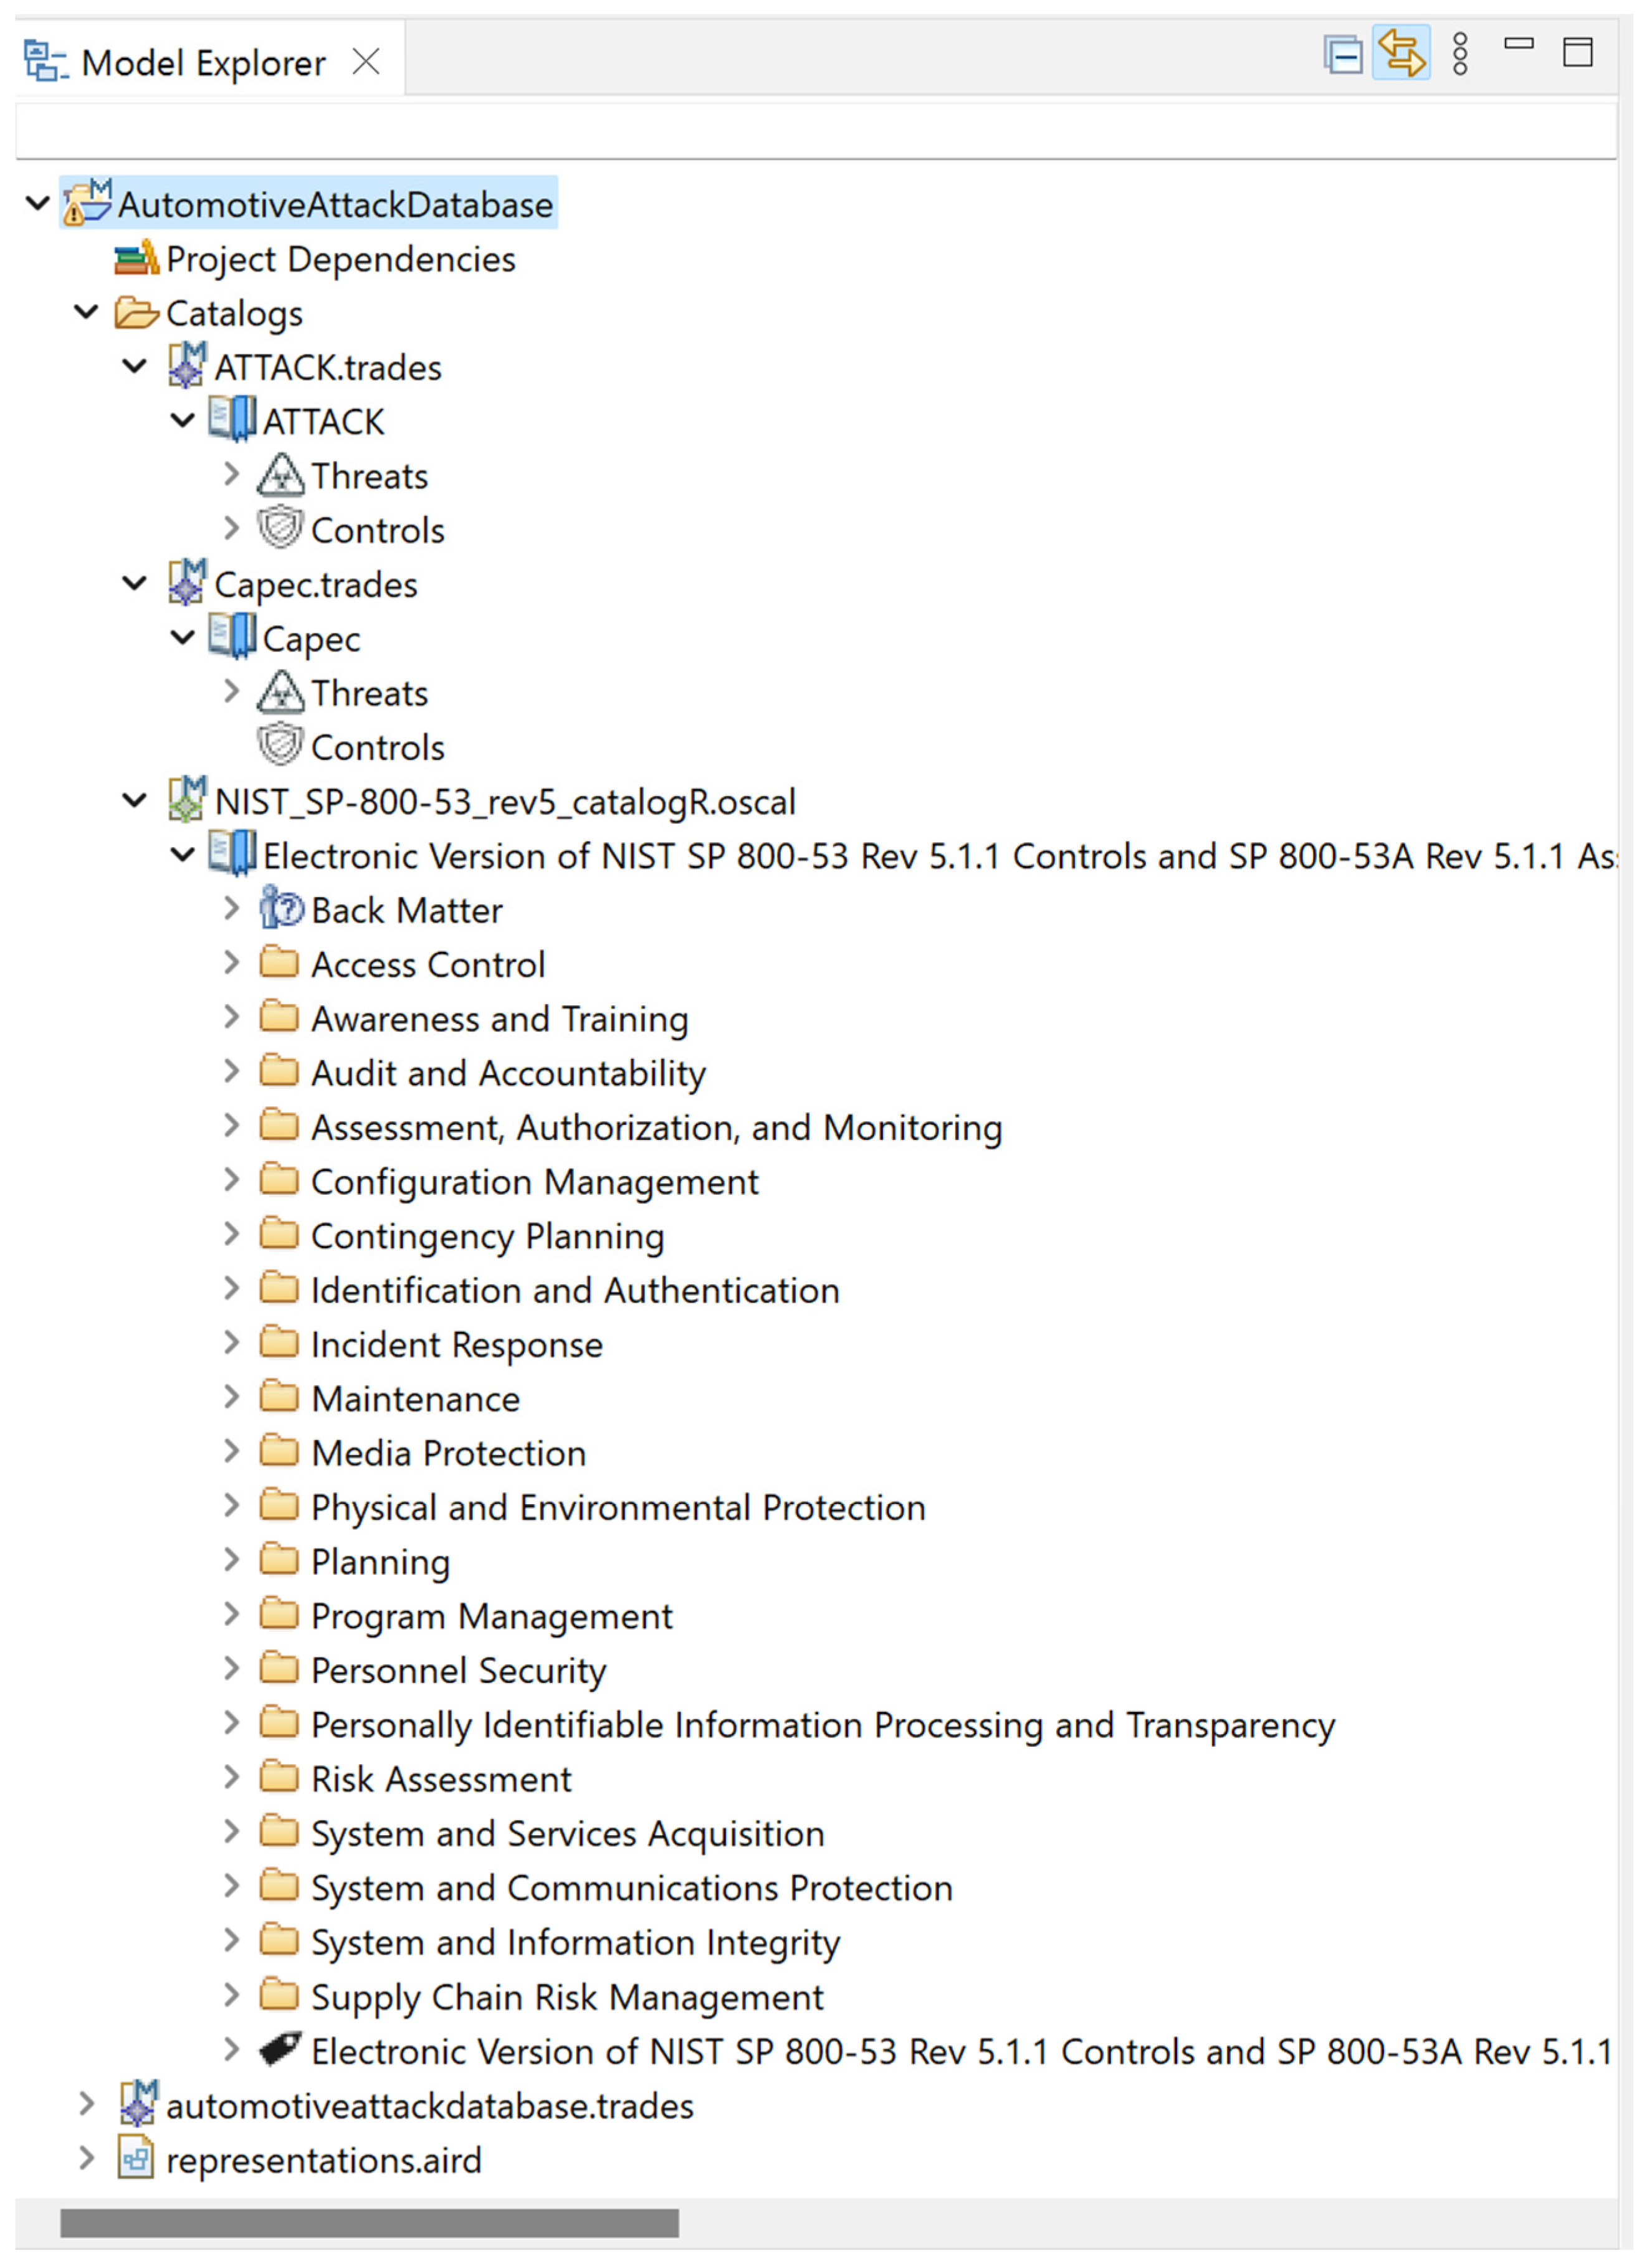The width and height of the screenshot is (1647, 2268).
Task: Select the Model Explorer tab
Action: click(202, 63)
